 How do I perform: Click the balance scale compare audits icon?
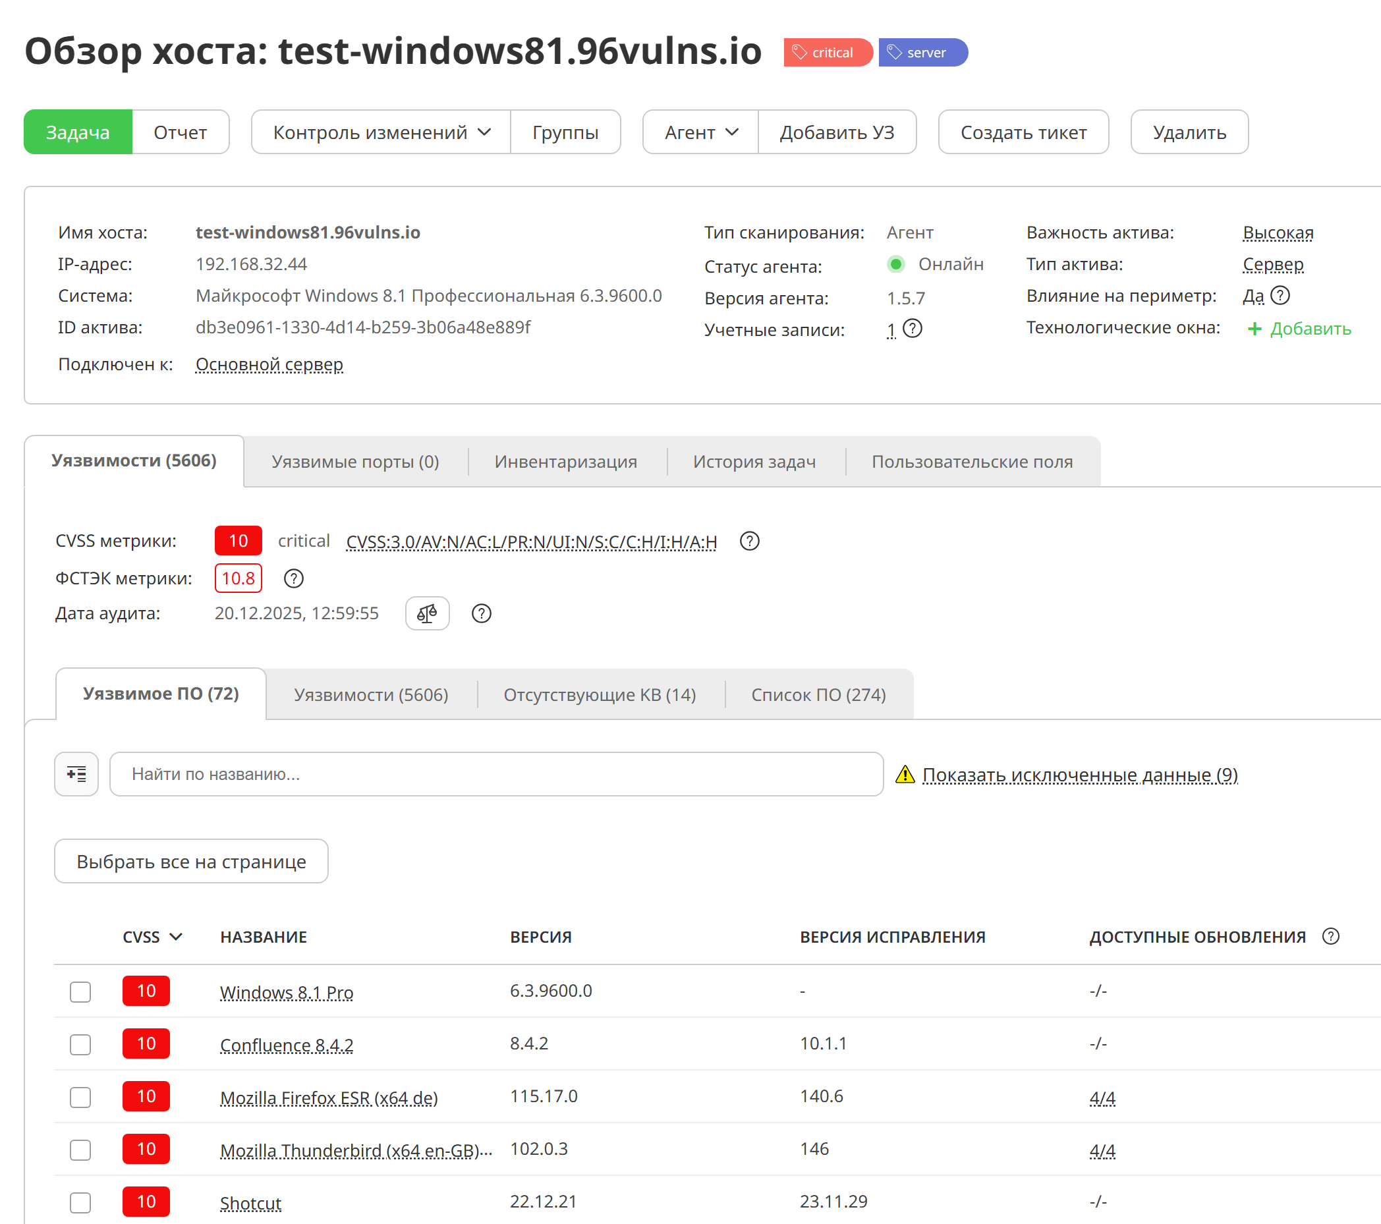coord(427,613)
